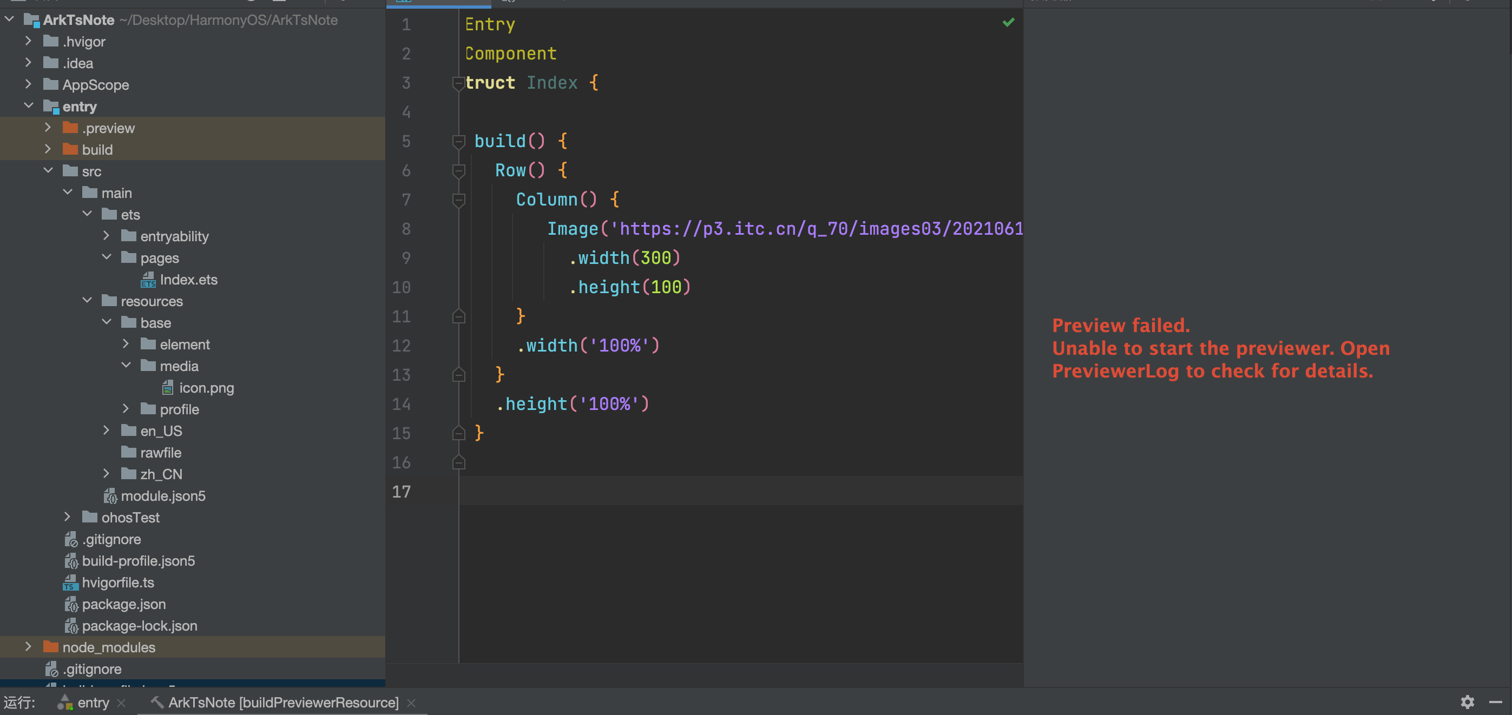
Task: Fold the build() method block
Action: click(458, 141)
